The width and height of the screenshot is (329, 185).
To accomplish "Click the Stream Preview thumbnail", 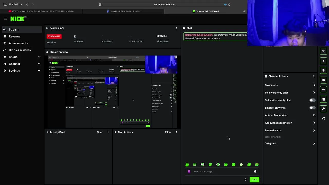I will tap(113, 92).
